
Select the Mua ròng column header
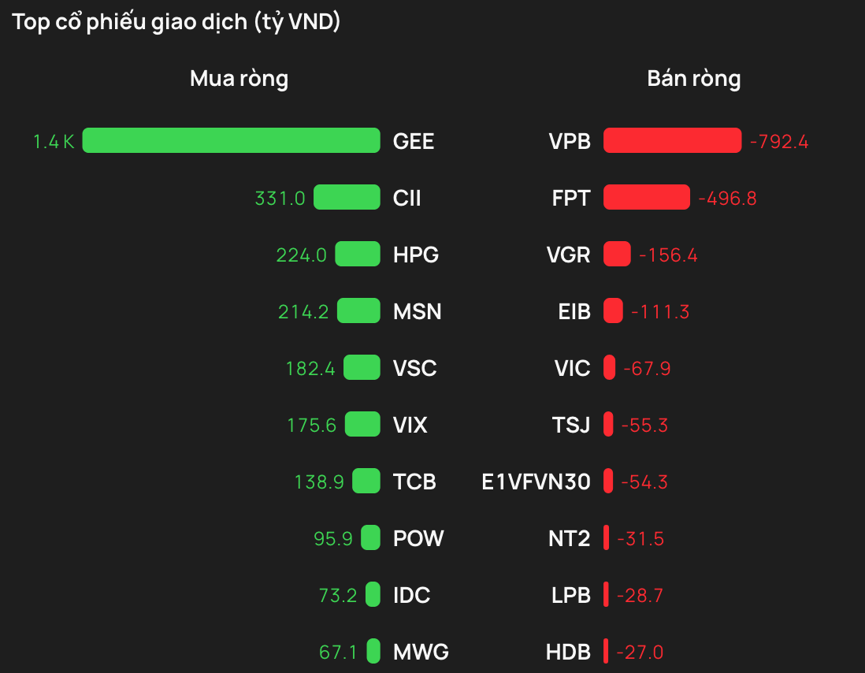tap(239, 79)
